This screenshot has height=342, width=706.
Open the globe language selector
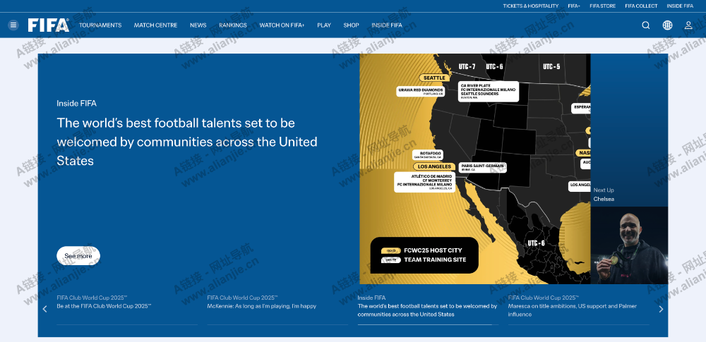[667, 25]
